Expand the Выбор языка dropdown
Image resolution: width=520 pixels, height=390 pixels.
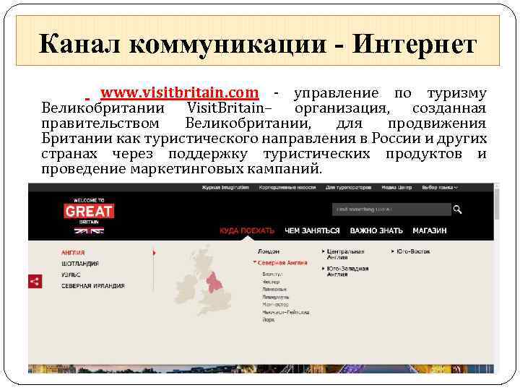coord(440,187)
